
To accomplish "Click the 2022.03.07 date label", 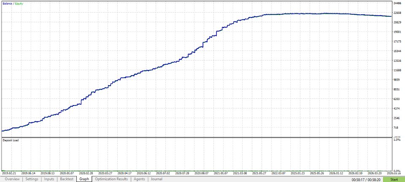I will click(x=279, y=174).
